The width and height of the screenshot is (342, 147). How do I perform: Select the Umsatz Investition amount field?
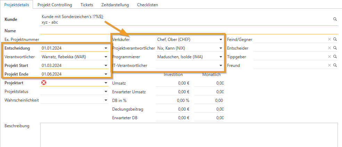(x=173, y=83)
